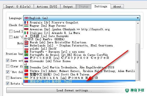This screenshot has width=147, height=96.
Task: Click the French flag icon
Action: click(26, 22)
